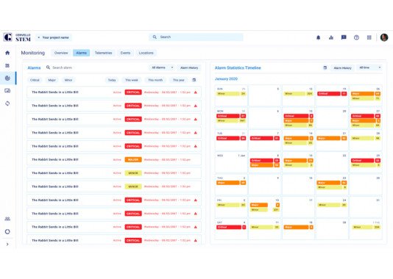Click the empty Wednesday 22 calendar cell
393x279 pixels.
coord(332,162)
